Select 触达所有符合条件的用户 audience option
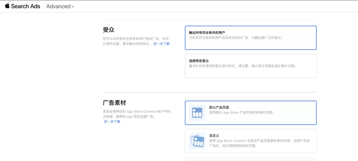This screenshot has width=358, height=161. 251,38
